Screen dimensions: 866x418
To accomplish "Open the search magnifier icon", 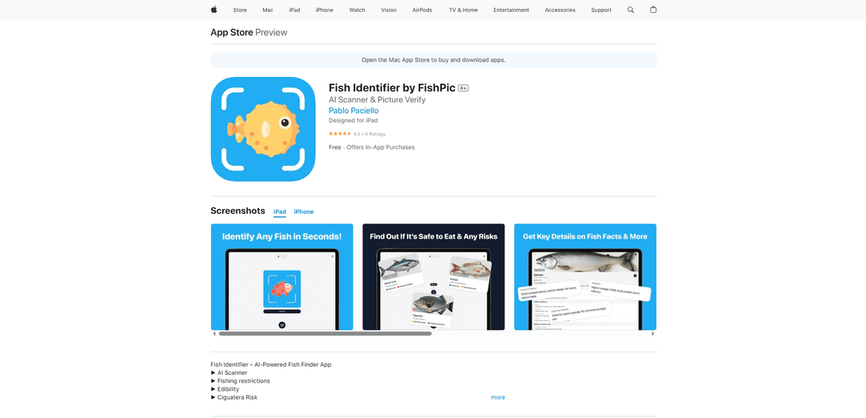I will coord(631,10).
